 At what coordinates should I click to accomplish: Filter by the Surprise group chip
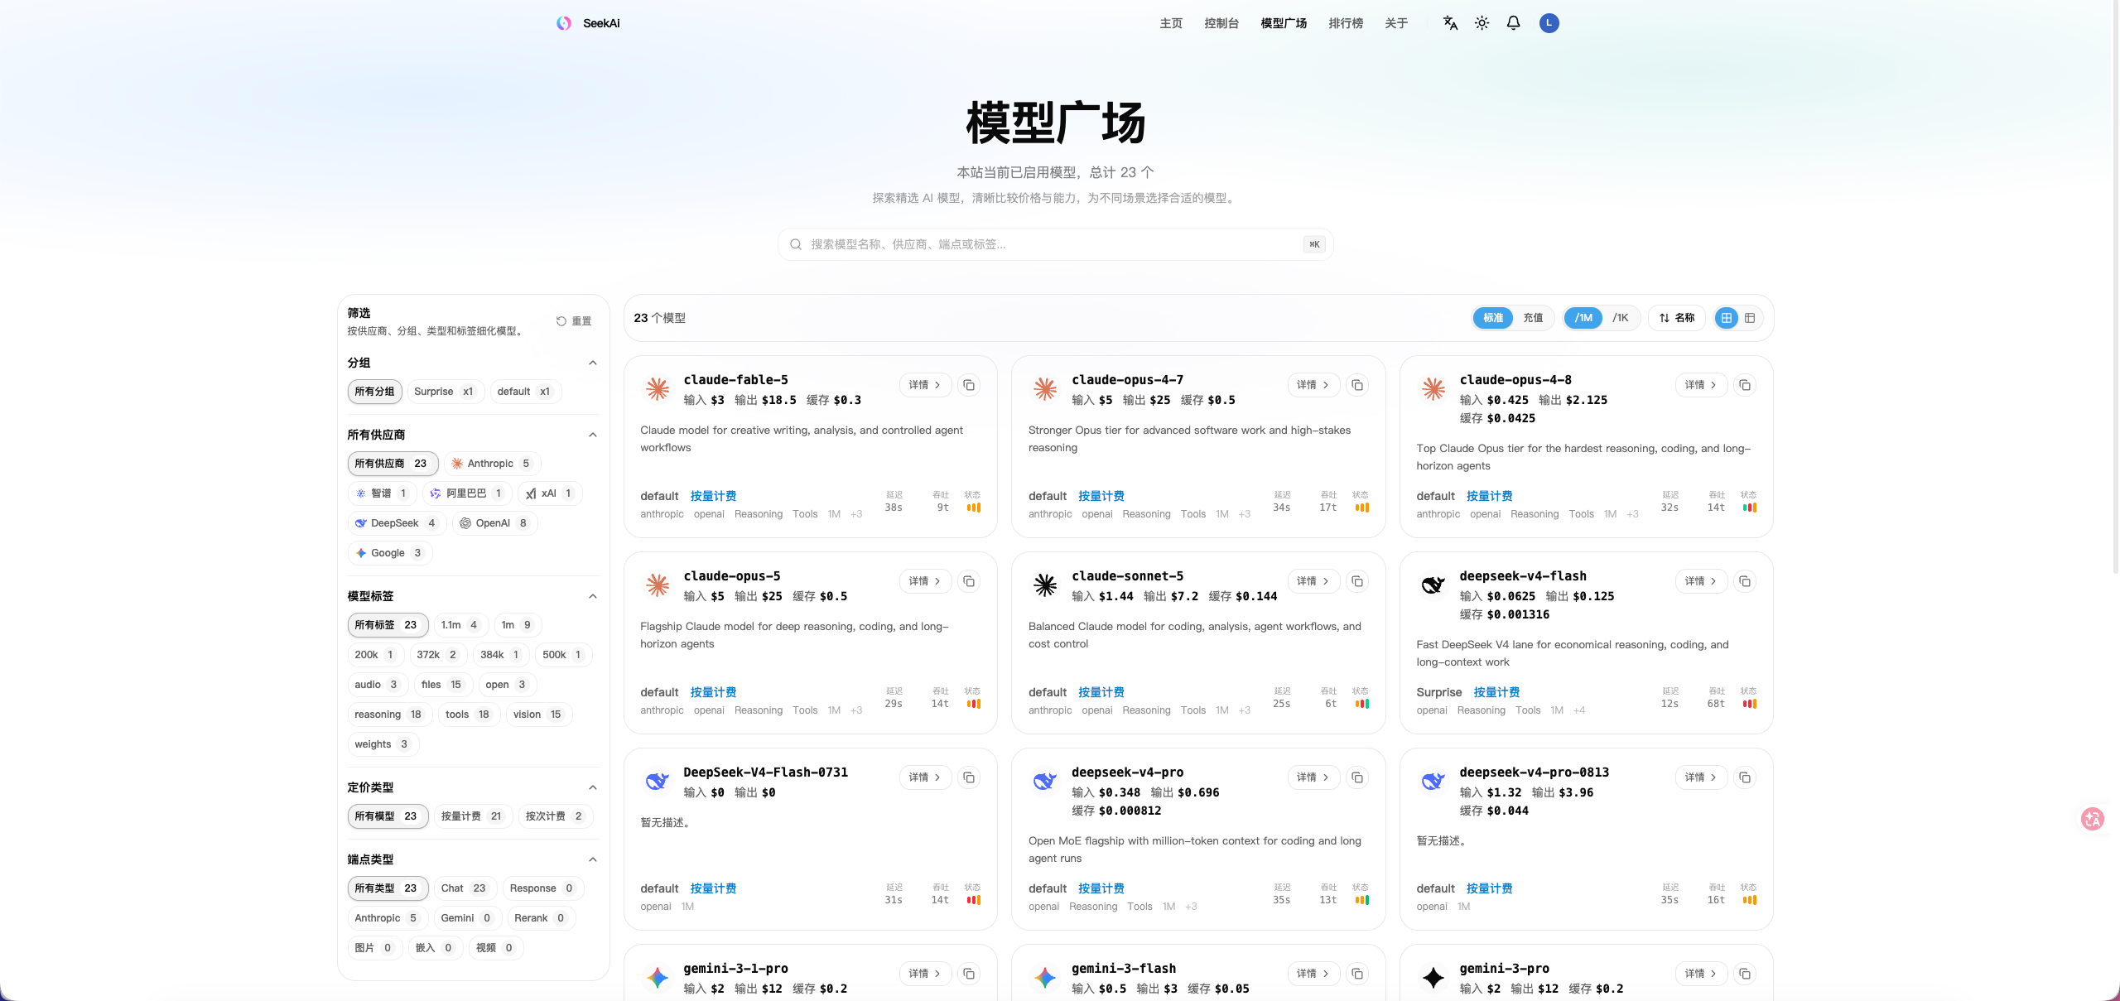446,392
